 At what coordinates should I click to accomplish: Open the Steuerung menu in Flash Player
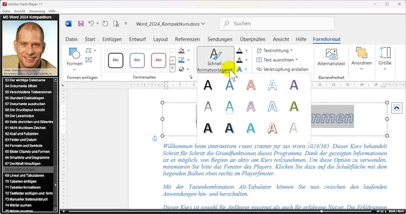tap(37, 11)
